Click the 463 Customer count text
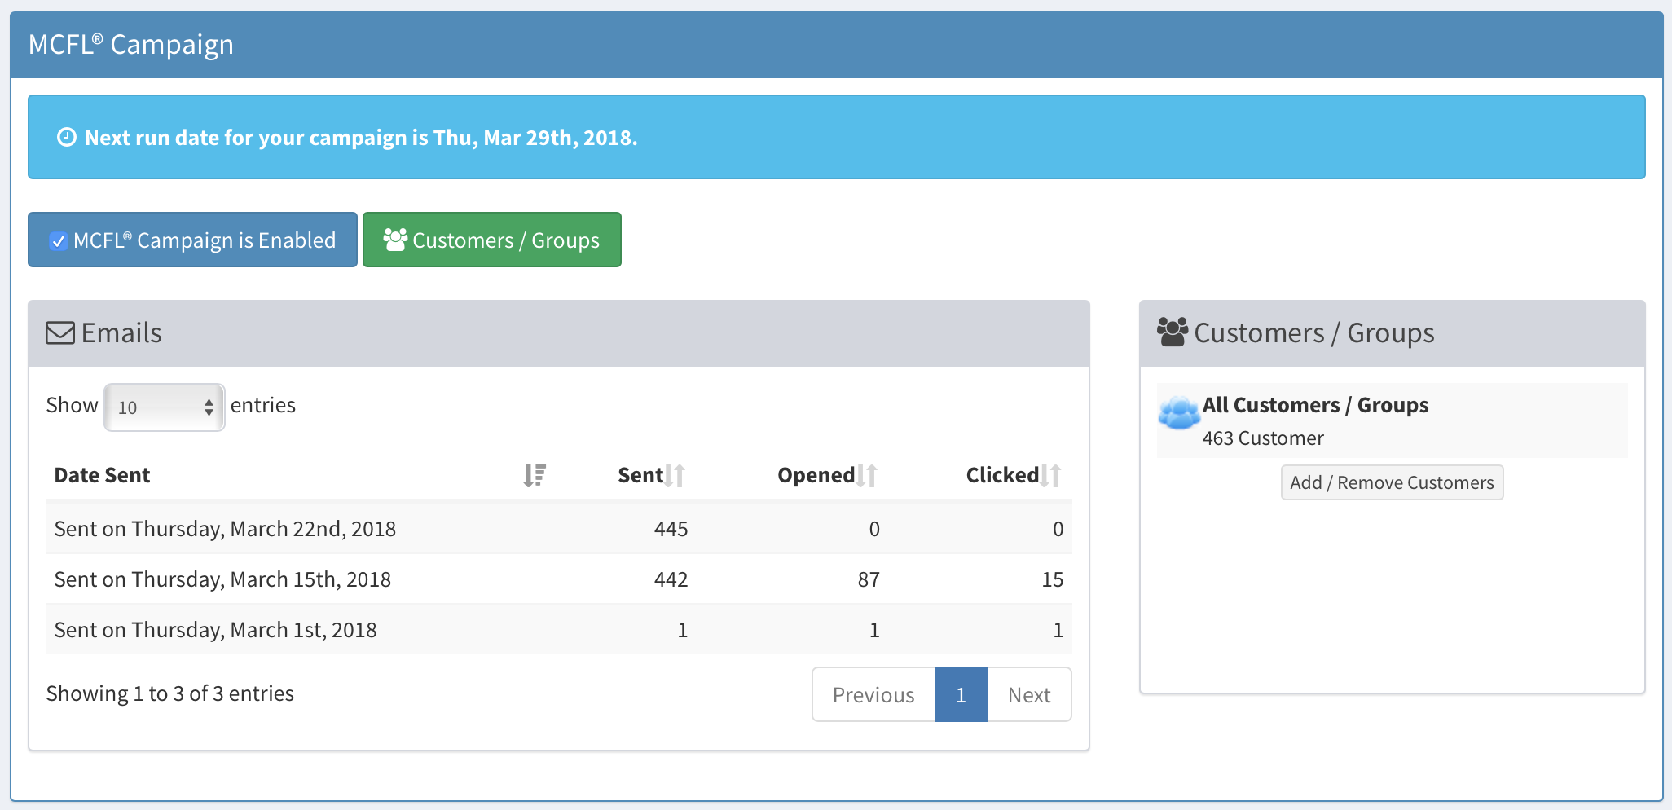 pyautogui.click(x=1263, y=438)
